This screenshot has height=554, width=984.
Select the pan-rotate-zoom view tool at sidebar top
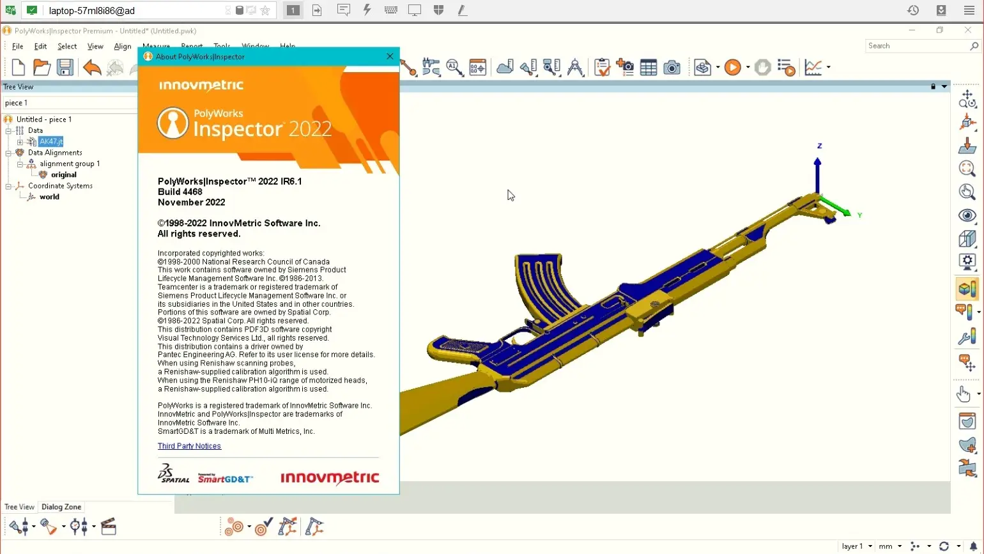coord(967,98)
